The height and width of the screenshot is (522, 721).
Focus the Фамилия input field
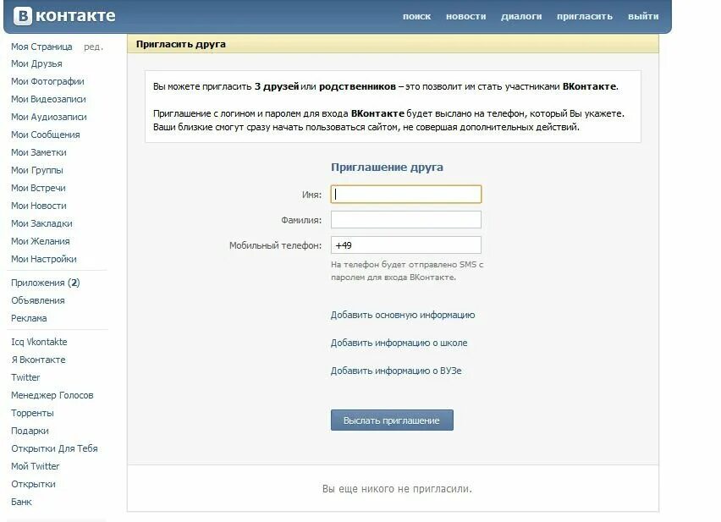406,220
